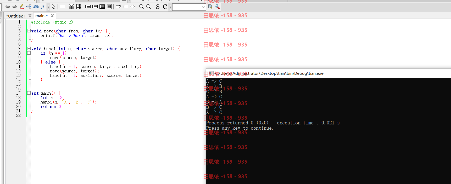451x184 pixels.
Task: Click 'int main()' function header
Action: click(43, 93)
